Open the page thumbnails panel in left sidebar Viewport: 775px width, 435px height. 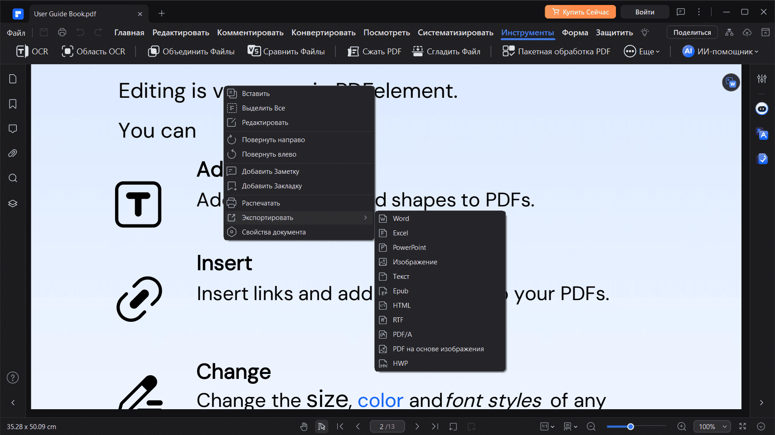(x=13, y=79)
